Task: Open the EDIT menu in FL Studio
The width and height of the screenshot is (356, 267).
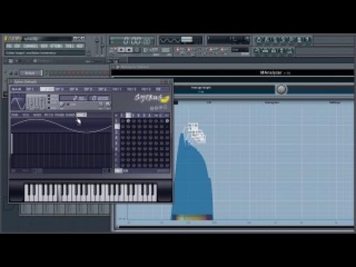Action: coord(18,46)
